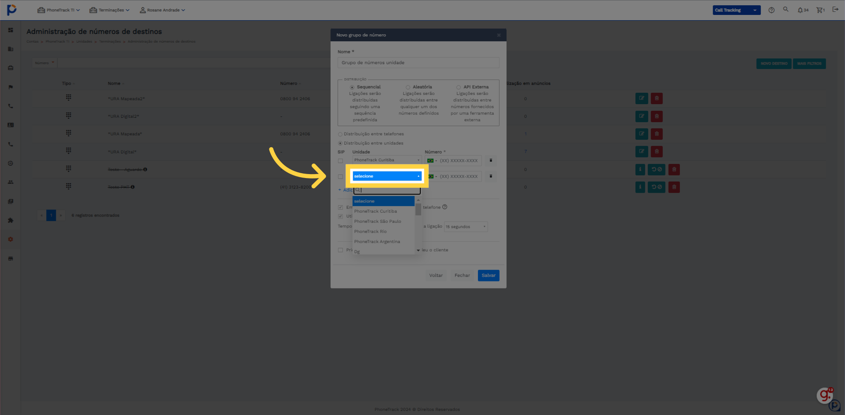Toggle the checkbox above Tempo label
This screenshot has width=845, height=415.
pyautogui.click(x=340, y=216)
